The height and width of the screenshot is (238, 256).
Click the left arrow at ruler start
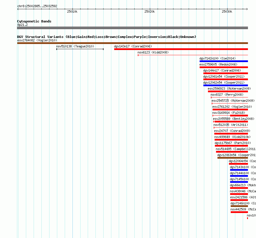pos(18,9)
